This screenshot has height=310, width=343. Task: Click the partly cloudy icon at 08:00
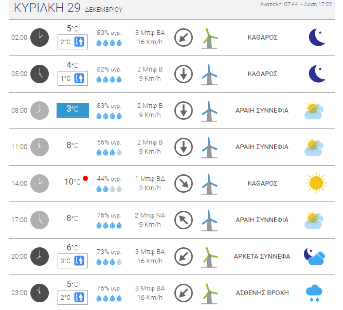click(x=314, y=111)
